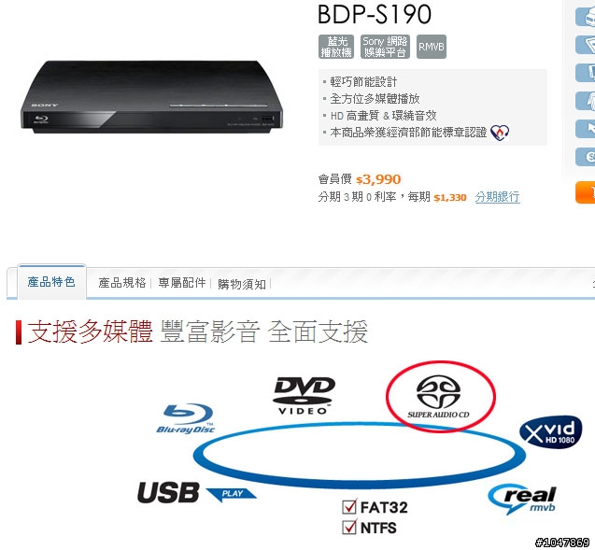This screenshot has height=550, width=595.
Task: Click the DVD Video logo
Action: [x=304, y=396]
